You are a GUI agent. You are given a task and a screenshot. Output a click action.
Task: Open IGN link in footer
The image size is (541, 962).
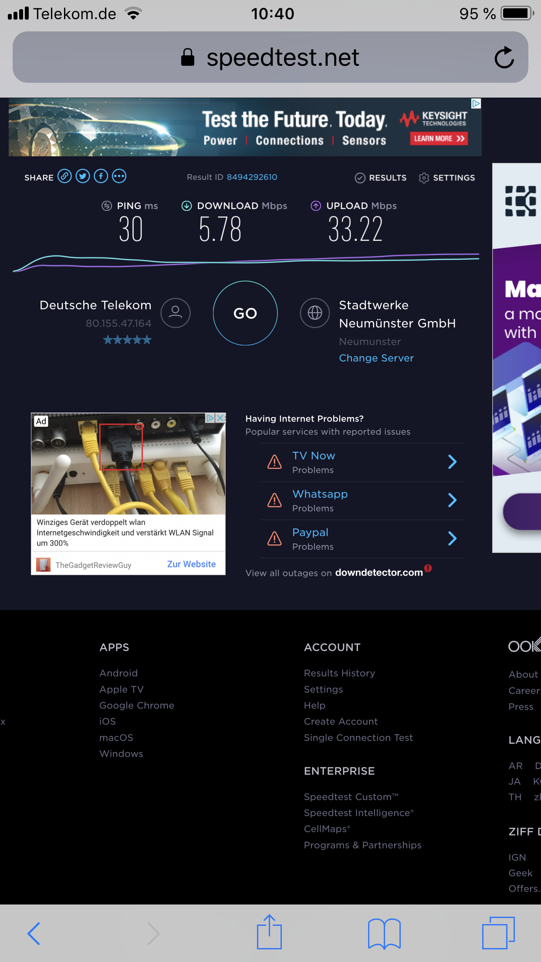(517, 857)
